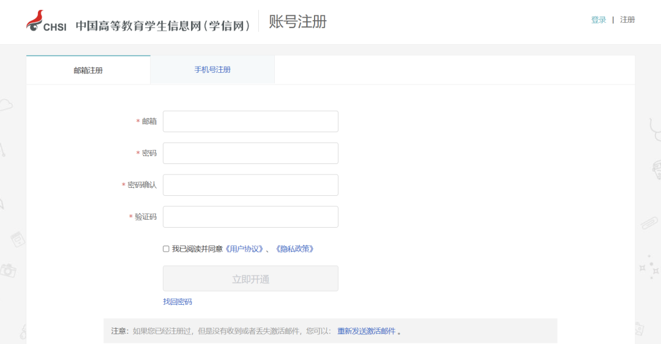This screenshot has width=661, height=344.
Task: Open the 《隐私政策》 link
Action: click(294, 249)
